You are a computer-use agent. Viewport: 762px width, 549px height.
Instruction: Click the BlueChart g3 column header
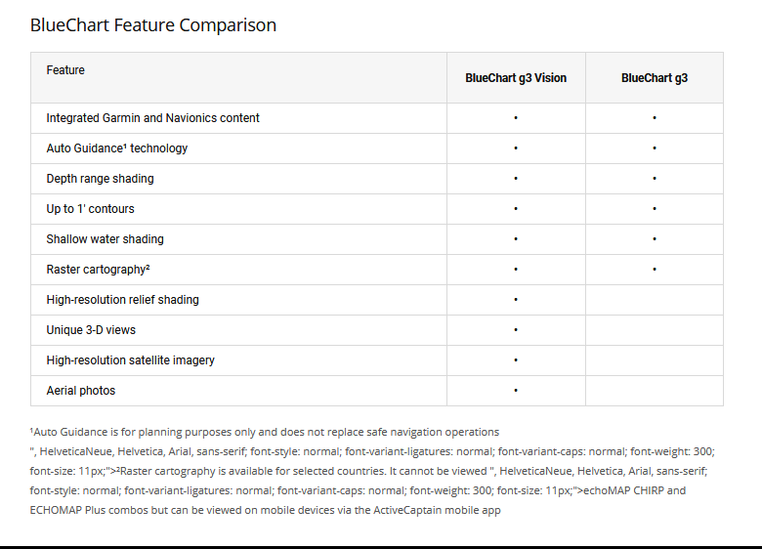(x=654, y=78)
